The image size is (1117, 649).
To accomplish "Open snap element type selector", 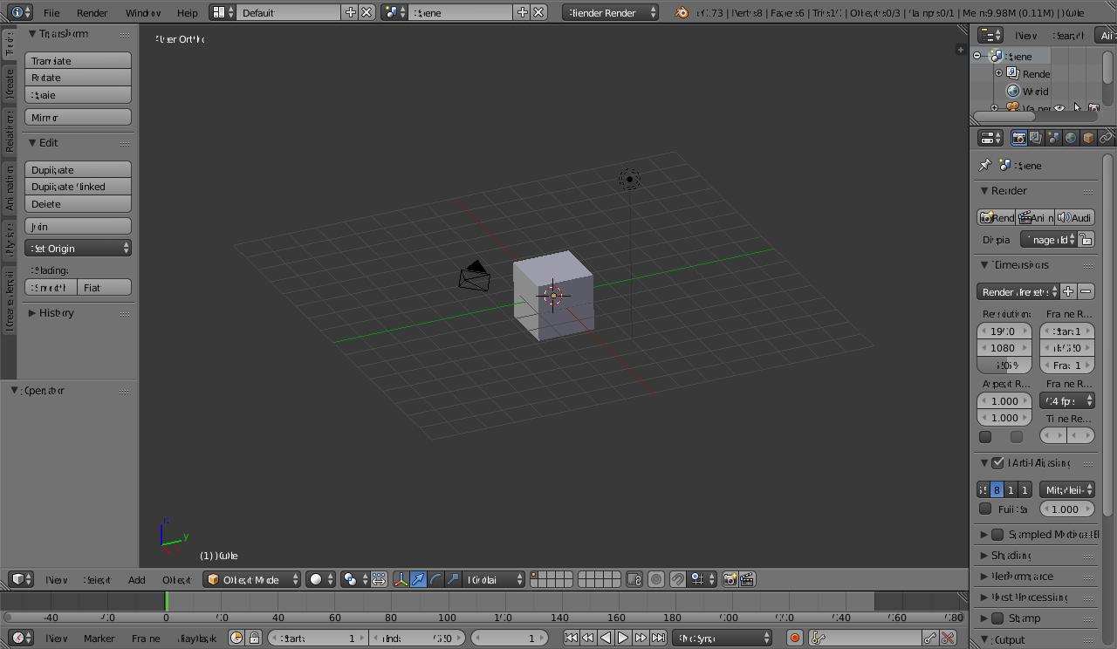I will 702,579.
